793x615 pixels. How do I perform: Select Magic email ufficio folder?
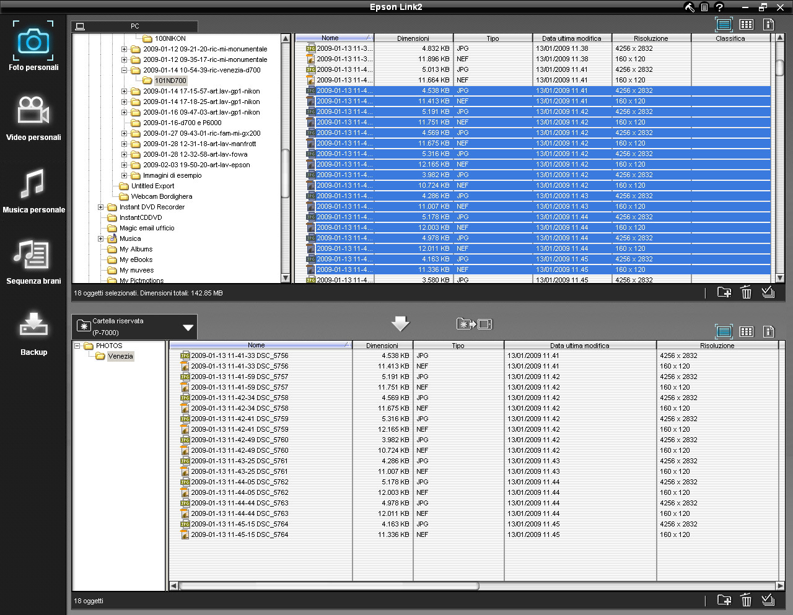pos(147,228)
